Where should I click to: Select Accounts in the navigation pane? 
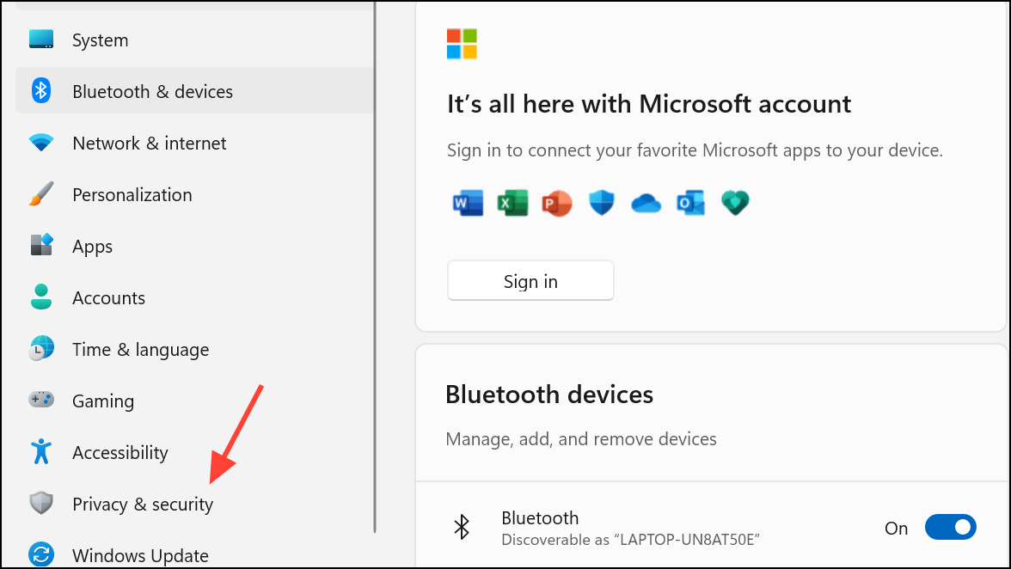tap(109, 297)
